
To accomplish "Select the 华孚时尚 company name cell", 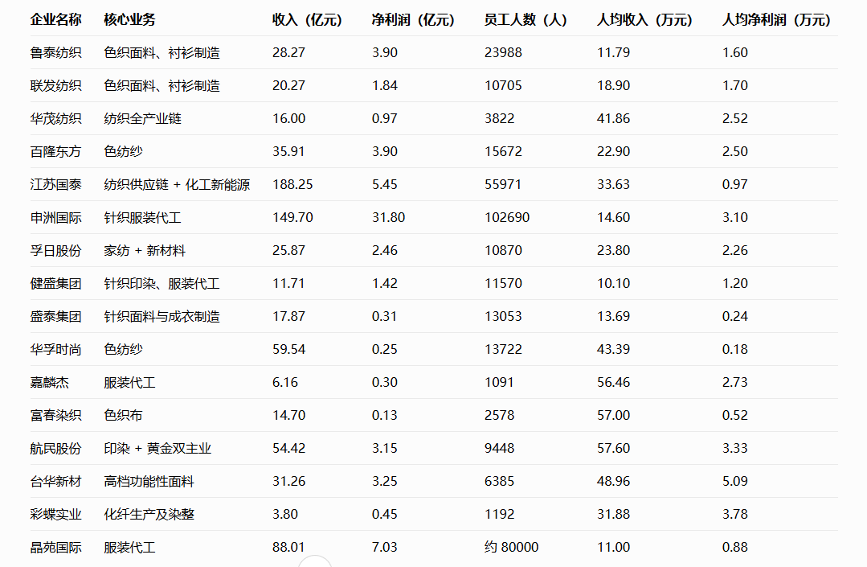I will (x=56, y=350).
